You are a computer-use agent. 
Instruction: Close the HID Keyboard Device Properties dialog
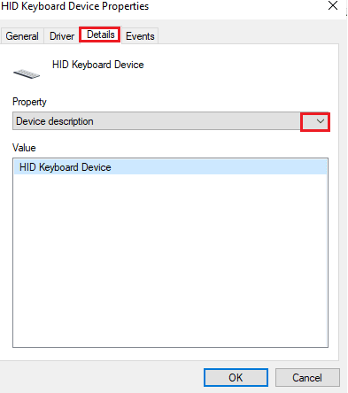point(333,5)
